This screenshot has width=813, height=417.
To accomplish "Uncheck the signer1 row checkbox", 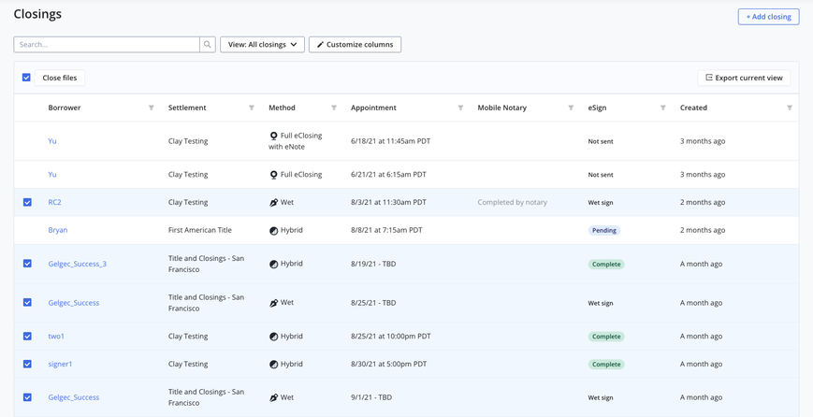I will coord(27,364).
